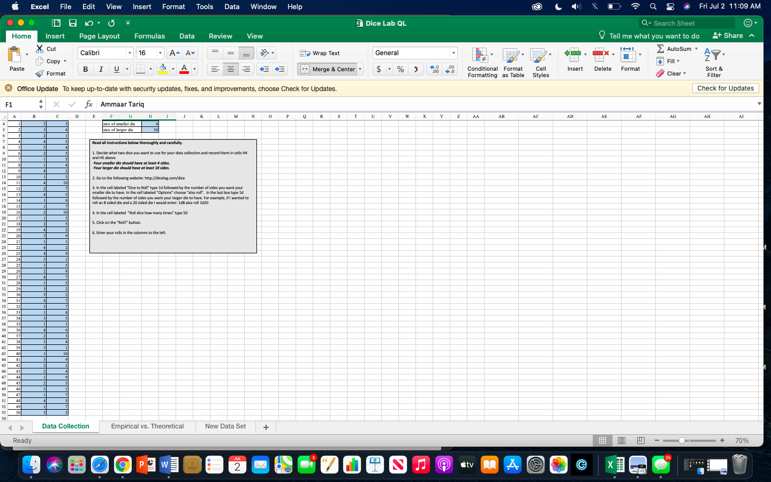Toggle center horizontal alignment
This screenshot has width=771, height=482.
[x=230, y=69]
